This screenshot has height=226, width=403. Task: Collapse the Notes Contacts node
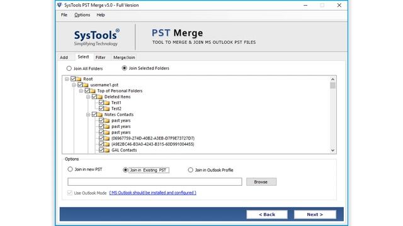tap(88, 114)
